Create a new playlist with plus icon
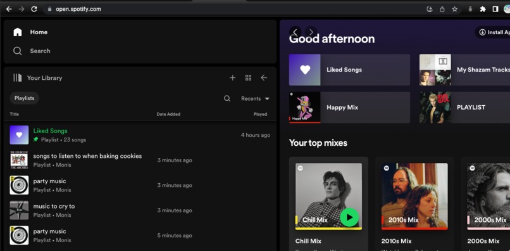The height and width of the screenshot is (251, 510). tap(233, 77)
